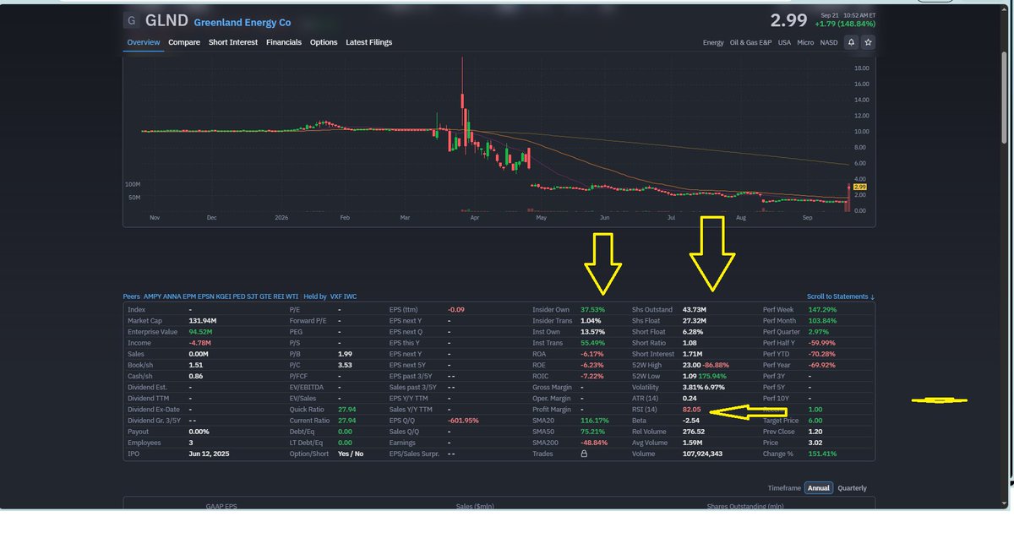
Task: Open the Greenland Energy Co company link
Action: 243,23
